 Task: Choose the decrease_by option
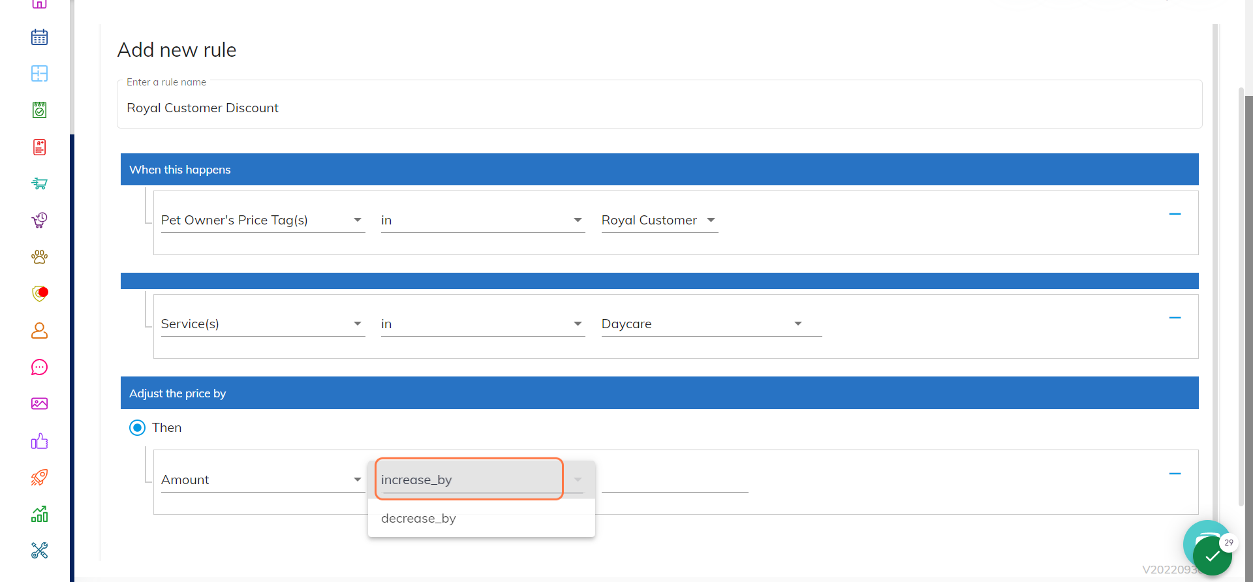[482, 519]
